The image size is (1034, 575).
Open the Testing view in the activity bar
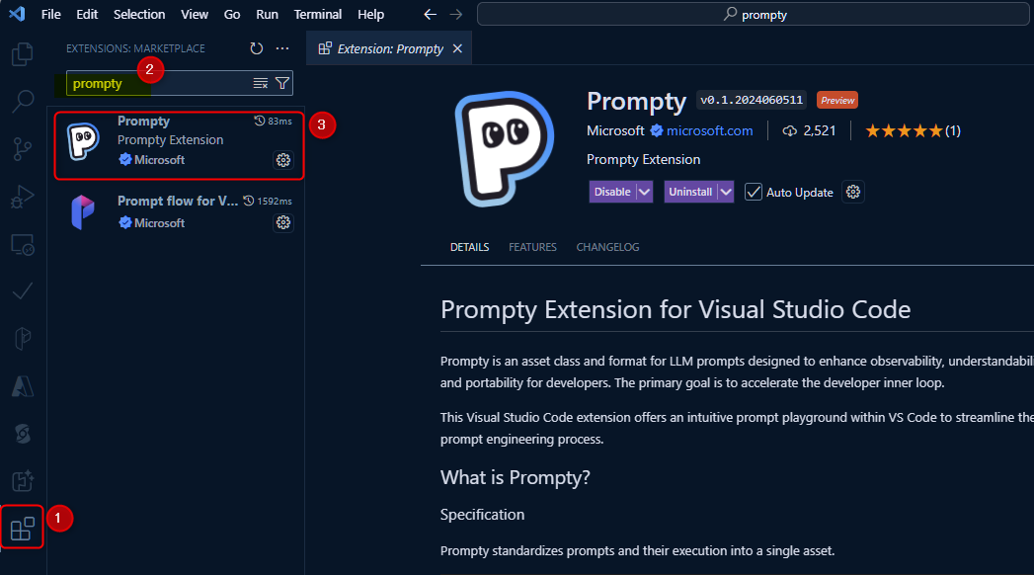click(22, 291)
